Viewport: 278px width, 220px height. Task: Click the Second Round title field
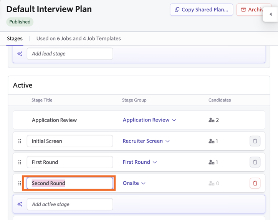point(70,183)
